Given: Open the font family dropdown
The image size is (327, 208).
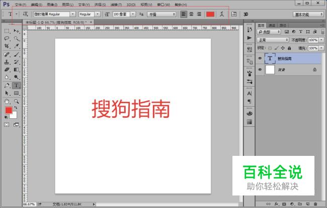Looking at the screenshot, I should pyautogui.click(x=72, y=14).
